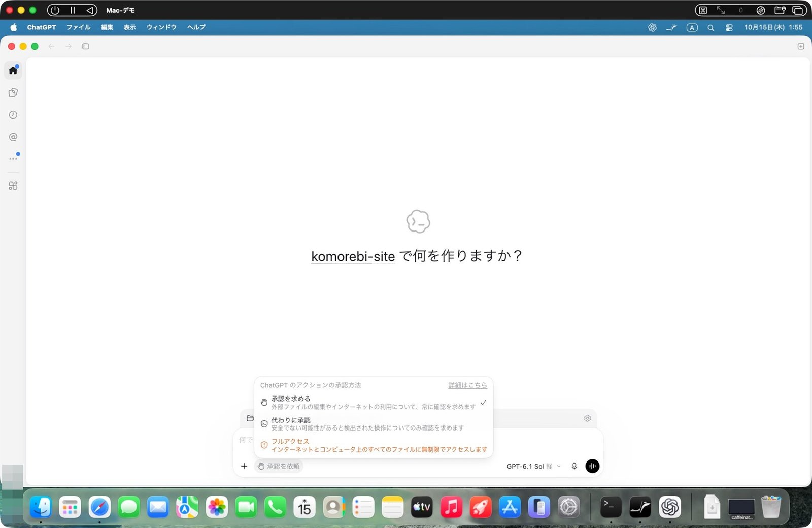The height and width of the screenshot is (528, 812).
Task: Open Finder from the Dock
Action: (x=41, y=507)
